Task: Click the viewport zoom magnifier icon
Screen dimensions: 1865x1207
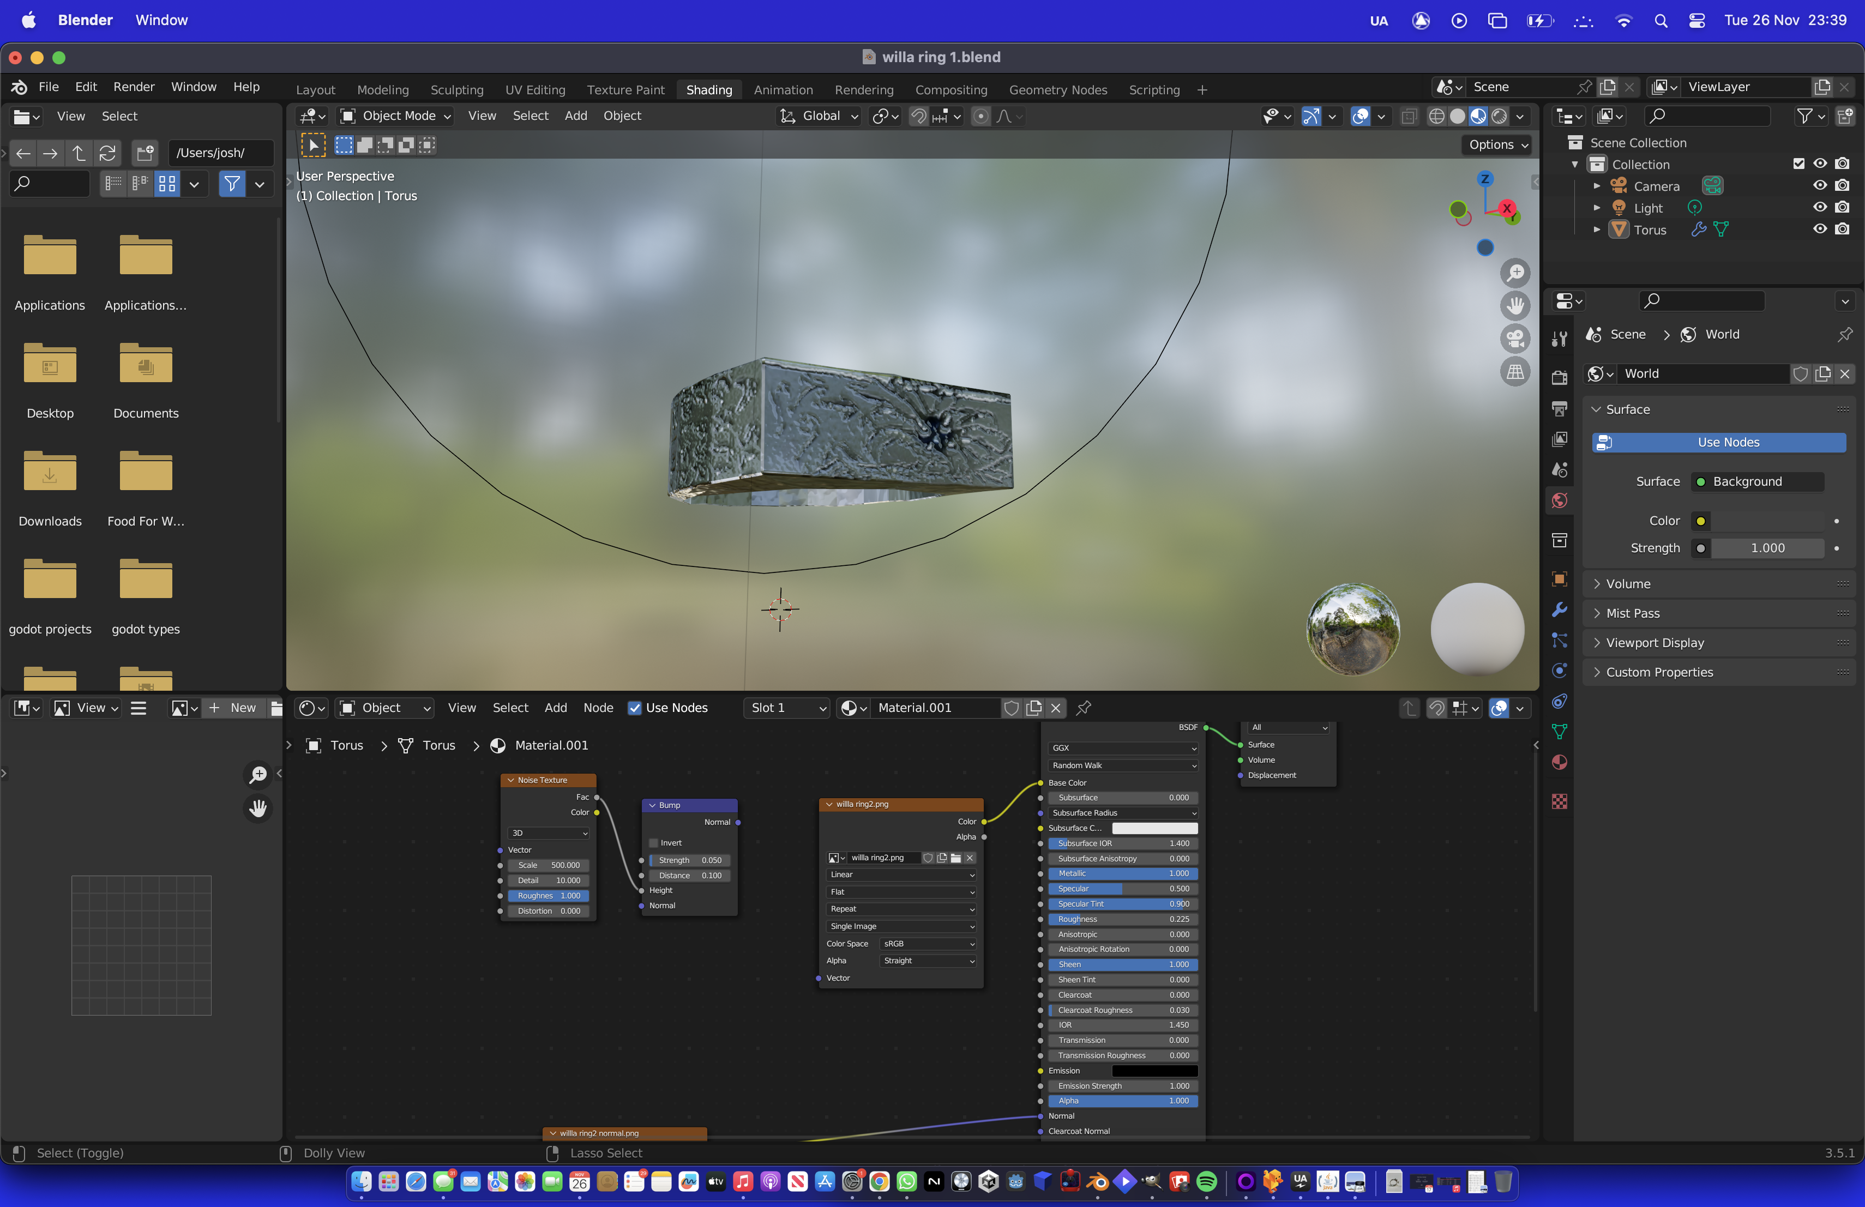Action: [1515, 273]
